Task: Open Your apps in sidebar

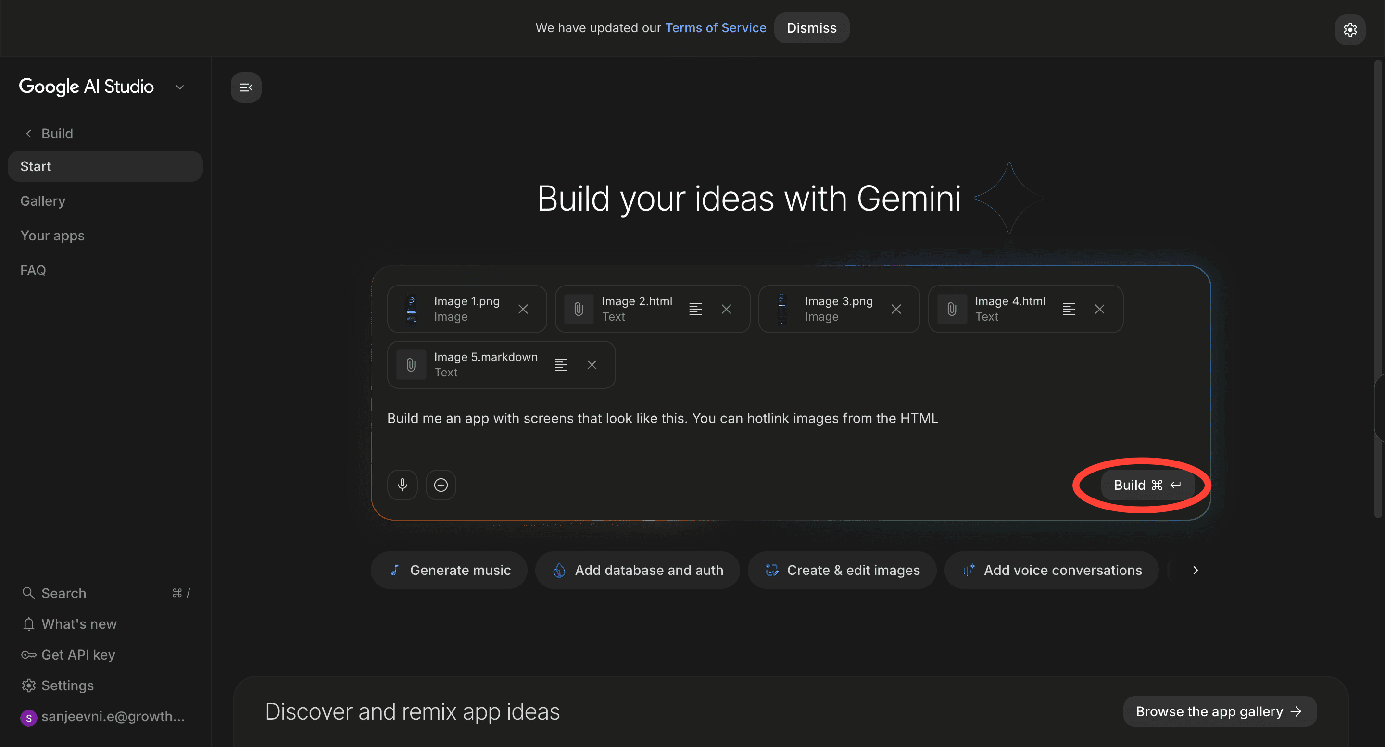Action: (52, 236)
